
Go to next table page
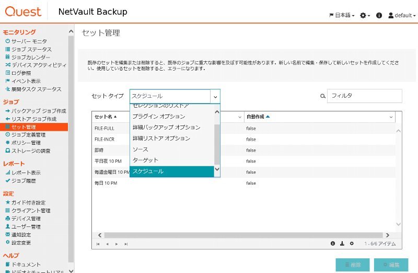pyautogui.click(x=117, y=244)
